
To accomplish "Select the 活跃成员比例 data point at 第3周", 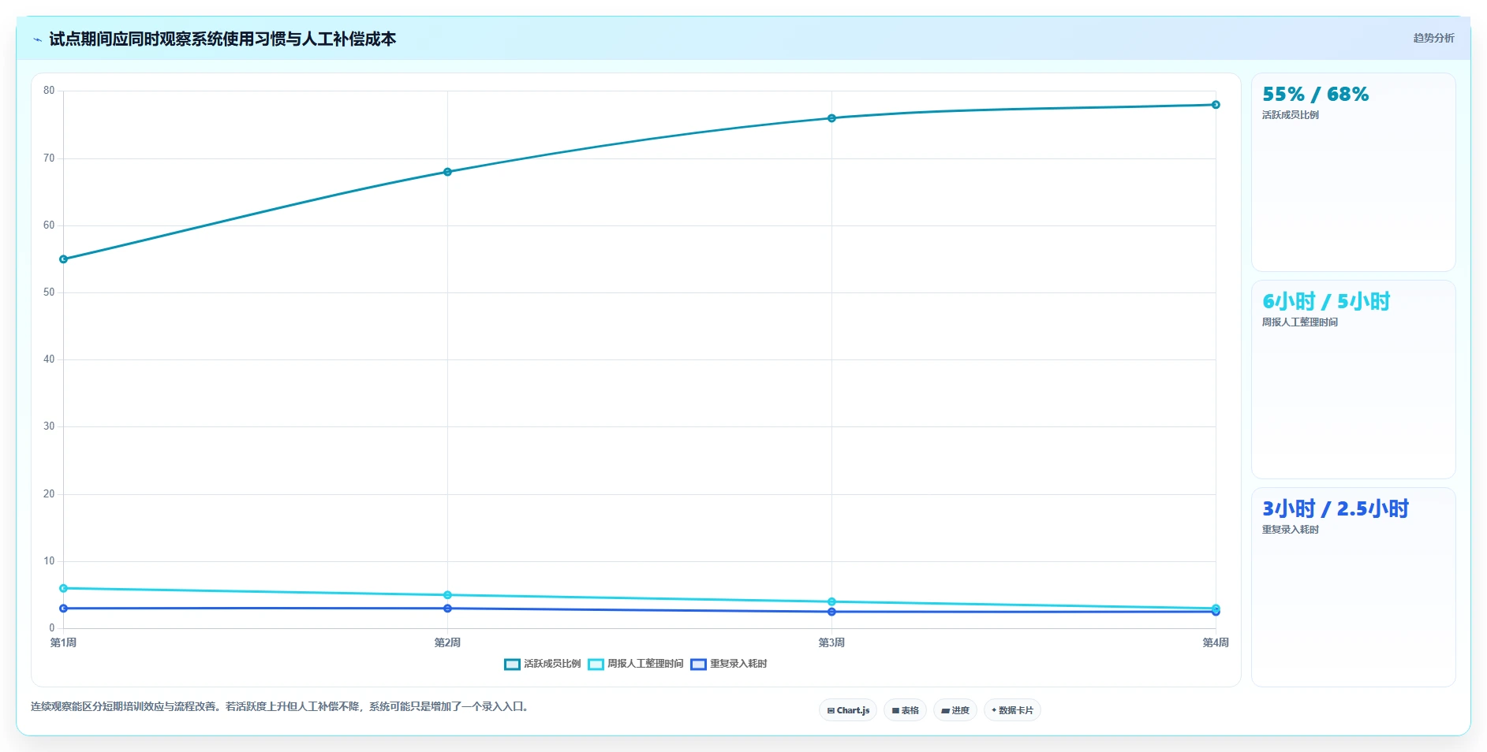I will [831, 118].
